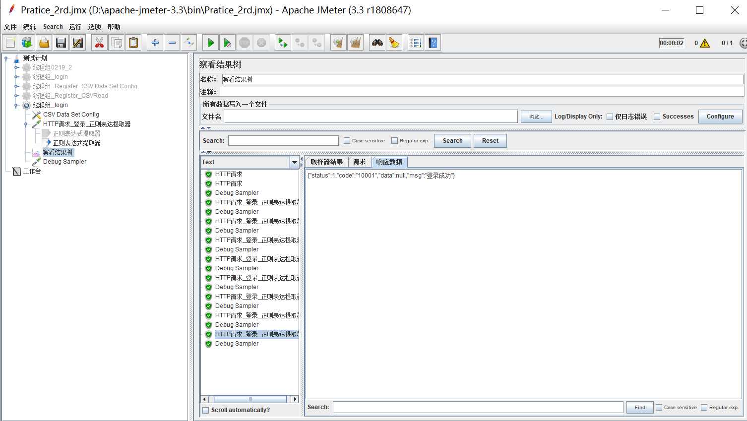747x421 pixels.
Task: Click the Reset button
Action: (490, 141)
